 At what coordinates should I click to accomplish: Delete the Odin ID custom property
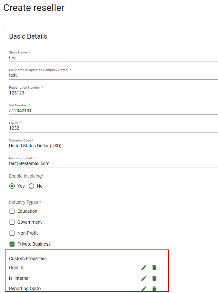[154, 268]
